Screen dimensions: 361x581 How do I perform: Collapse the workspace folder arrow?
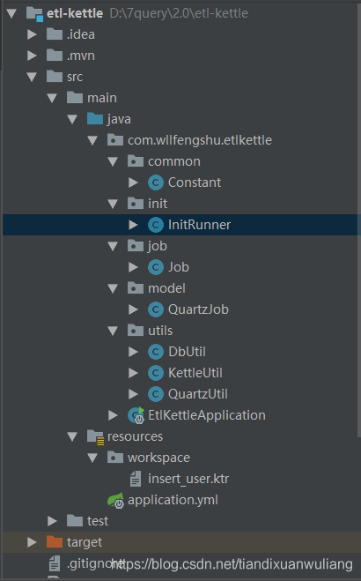tap(92, 458)
